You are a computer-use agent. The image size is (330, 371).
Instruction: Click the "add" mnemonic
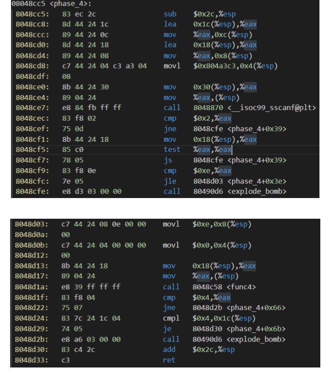coord(169,349)
